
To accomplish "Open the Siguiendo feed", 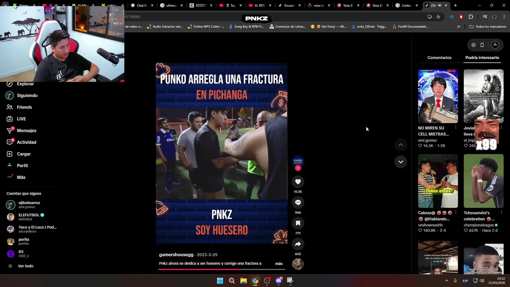I will 22,96.
